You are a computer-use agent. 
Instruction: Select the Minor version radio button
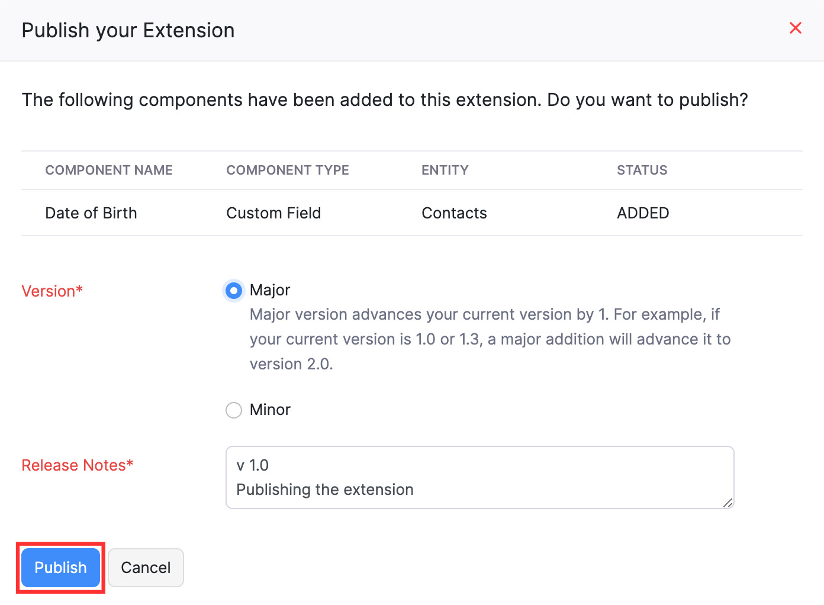tap(234, 410)
